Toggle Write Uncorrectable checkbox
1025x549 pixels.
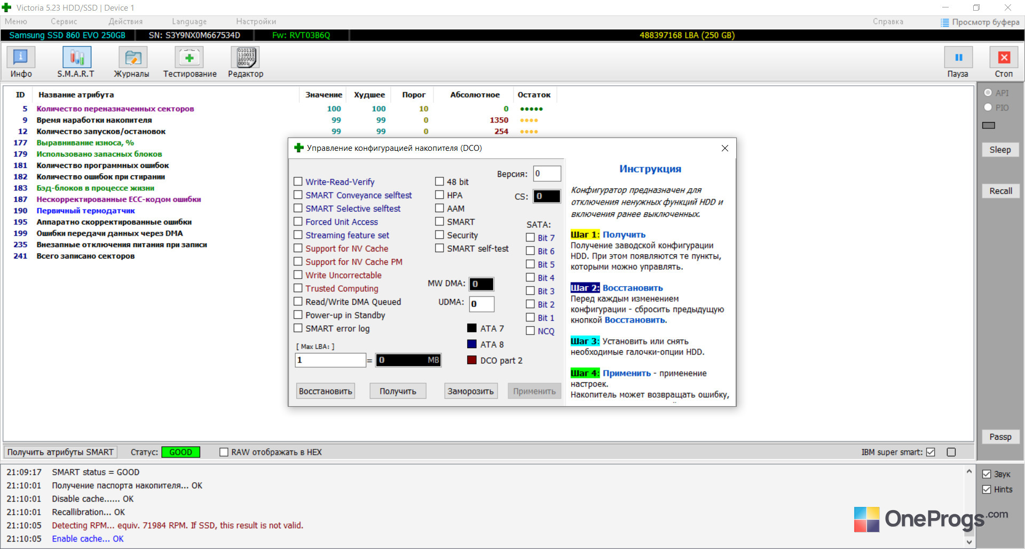(298, 275)
